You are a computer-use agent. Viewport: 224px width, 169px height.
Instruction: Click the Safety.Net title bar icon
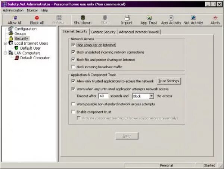[5, 4]
